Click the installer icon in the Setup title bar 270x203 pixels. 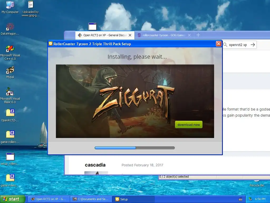point(50,44)
